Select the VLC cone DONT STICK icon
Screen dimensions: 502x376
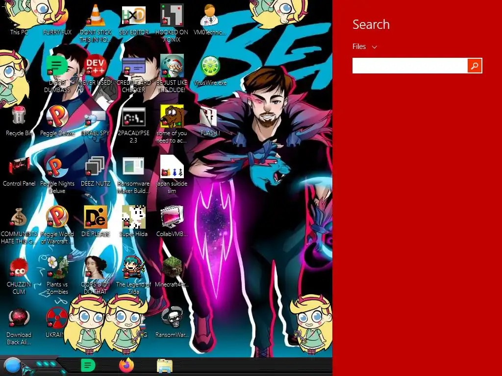click(96, 16)
